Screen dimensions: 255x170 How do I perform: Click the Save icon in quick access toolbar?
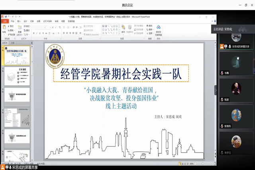(x=6, y=17)
